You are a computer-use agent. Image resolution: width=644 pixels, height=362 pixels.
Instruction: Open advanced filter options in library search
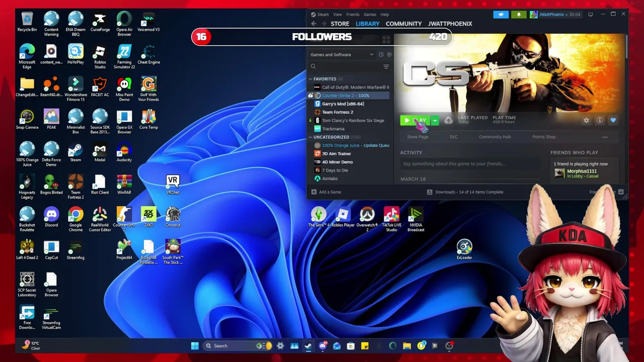point(386,66)
